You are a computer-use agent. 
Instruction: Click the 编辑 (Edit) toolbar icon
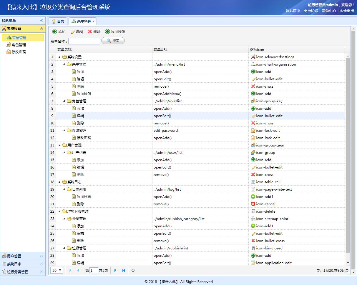(x=73, y=31)
